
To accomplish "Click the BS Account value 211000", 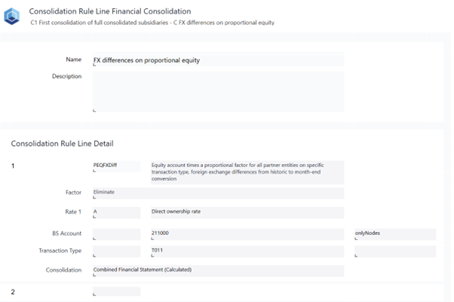I will click(247, 234).
